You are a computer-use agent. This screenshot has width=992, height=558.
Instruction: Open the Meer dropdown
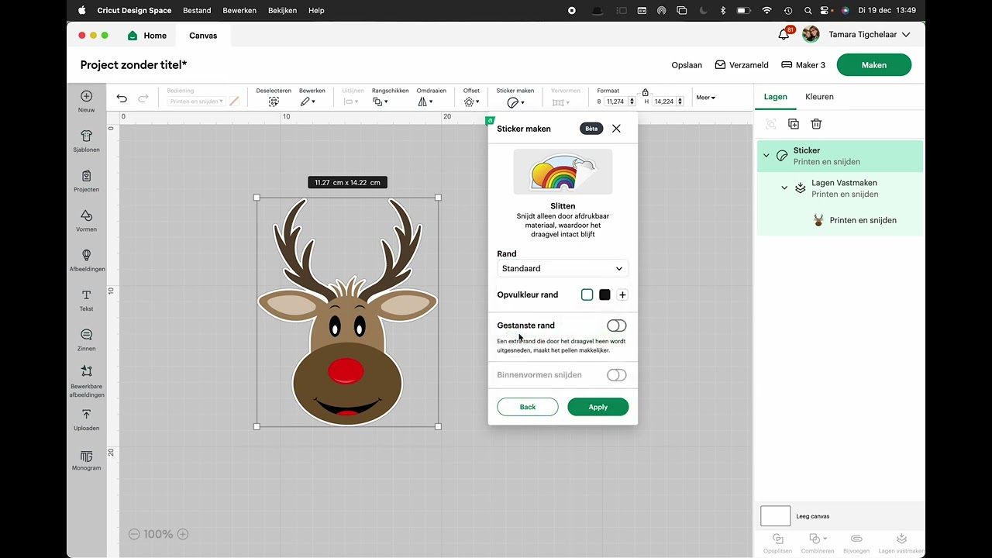[705, 98]
